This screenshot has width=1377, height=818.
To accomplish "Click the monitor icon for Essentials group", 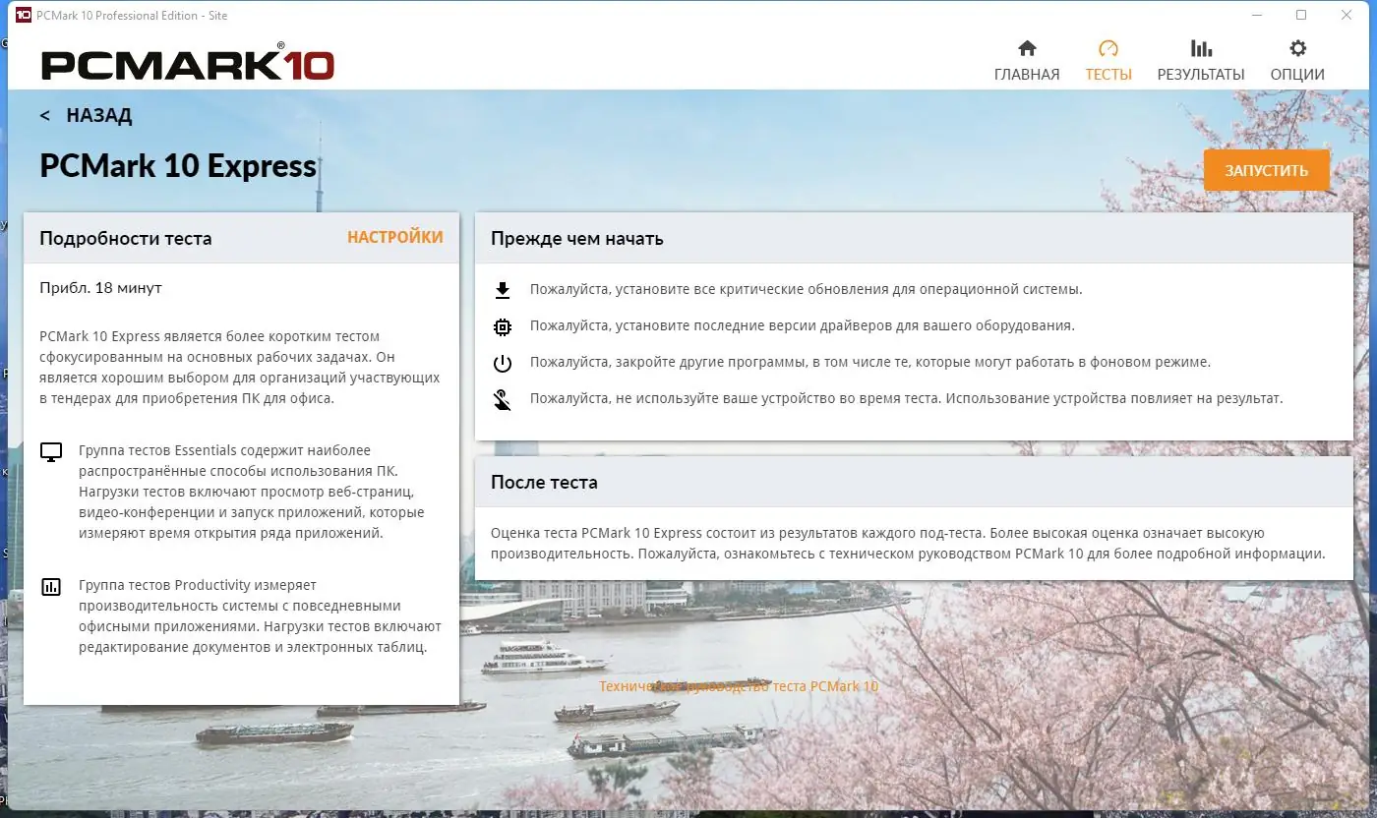I will click(51, 452).
